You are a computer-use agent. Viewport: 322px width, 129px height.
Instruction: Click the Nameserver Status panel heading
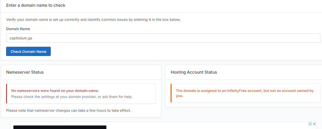[x=25, y=72]
